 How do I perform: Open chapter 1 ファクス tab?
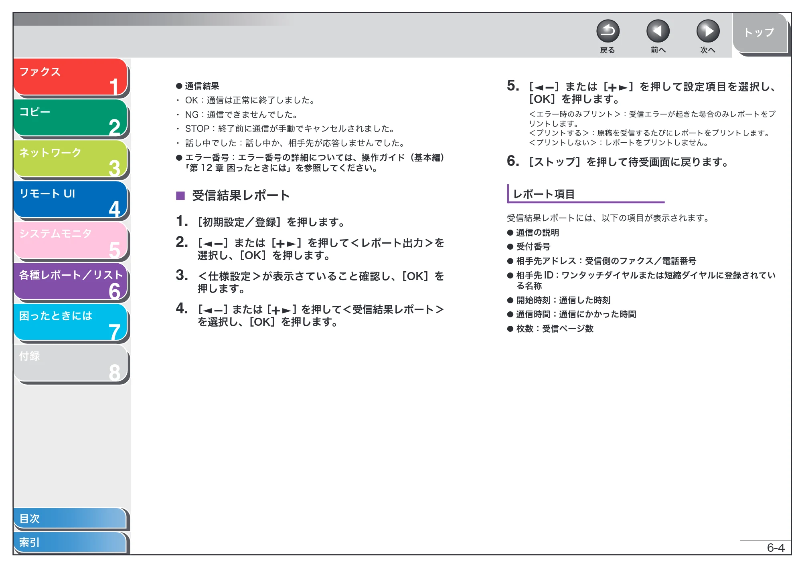[71, 77]
